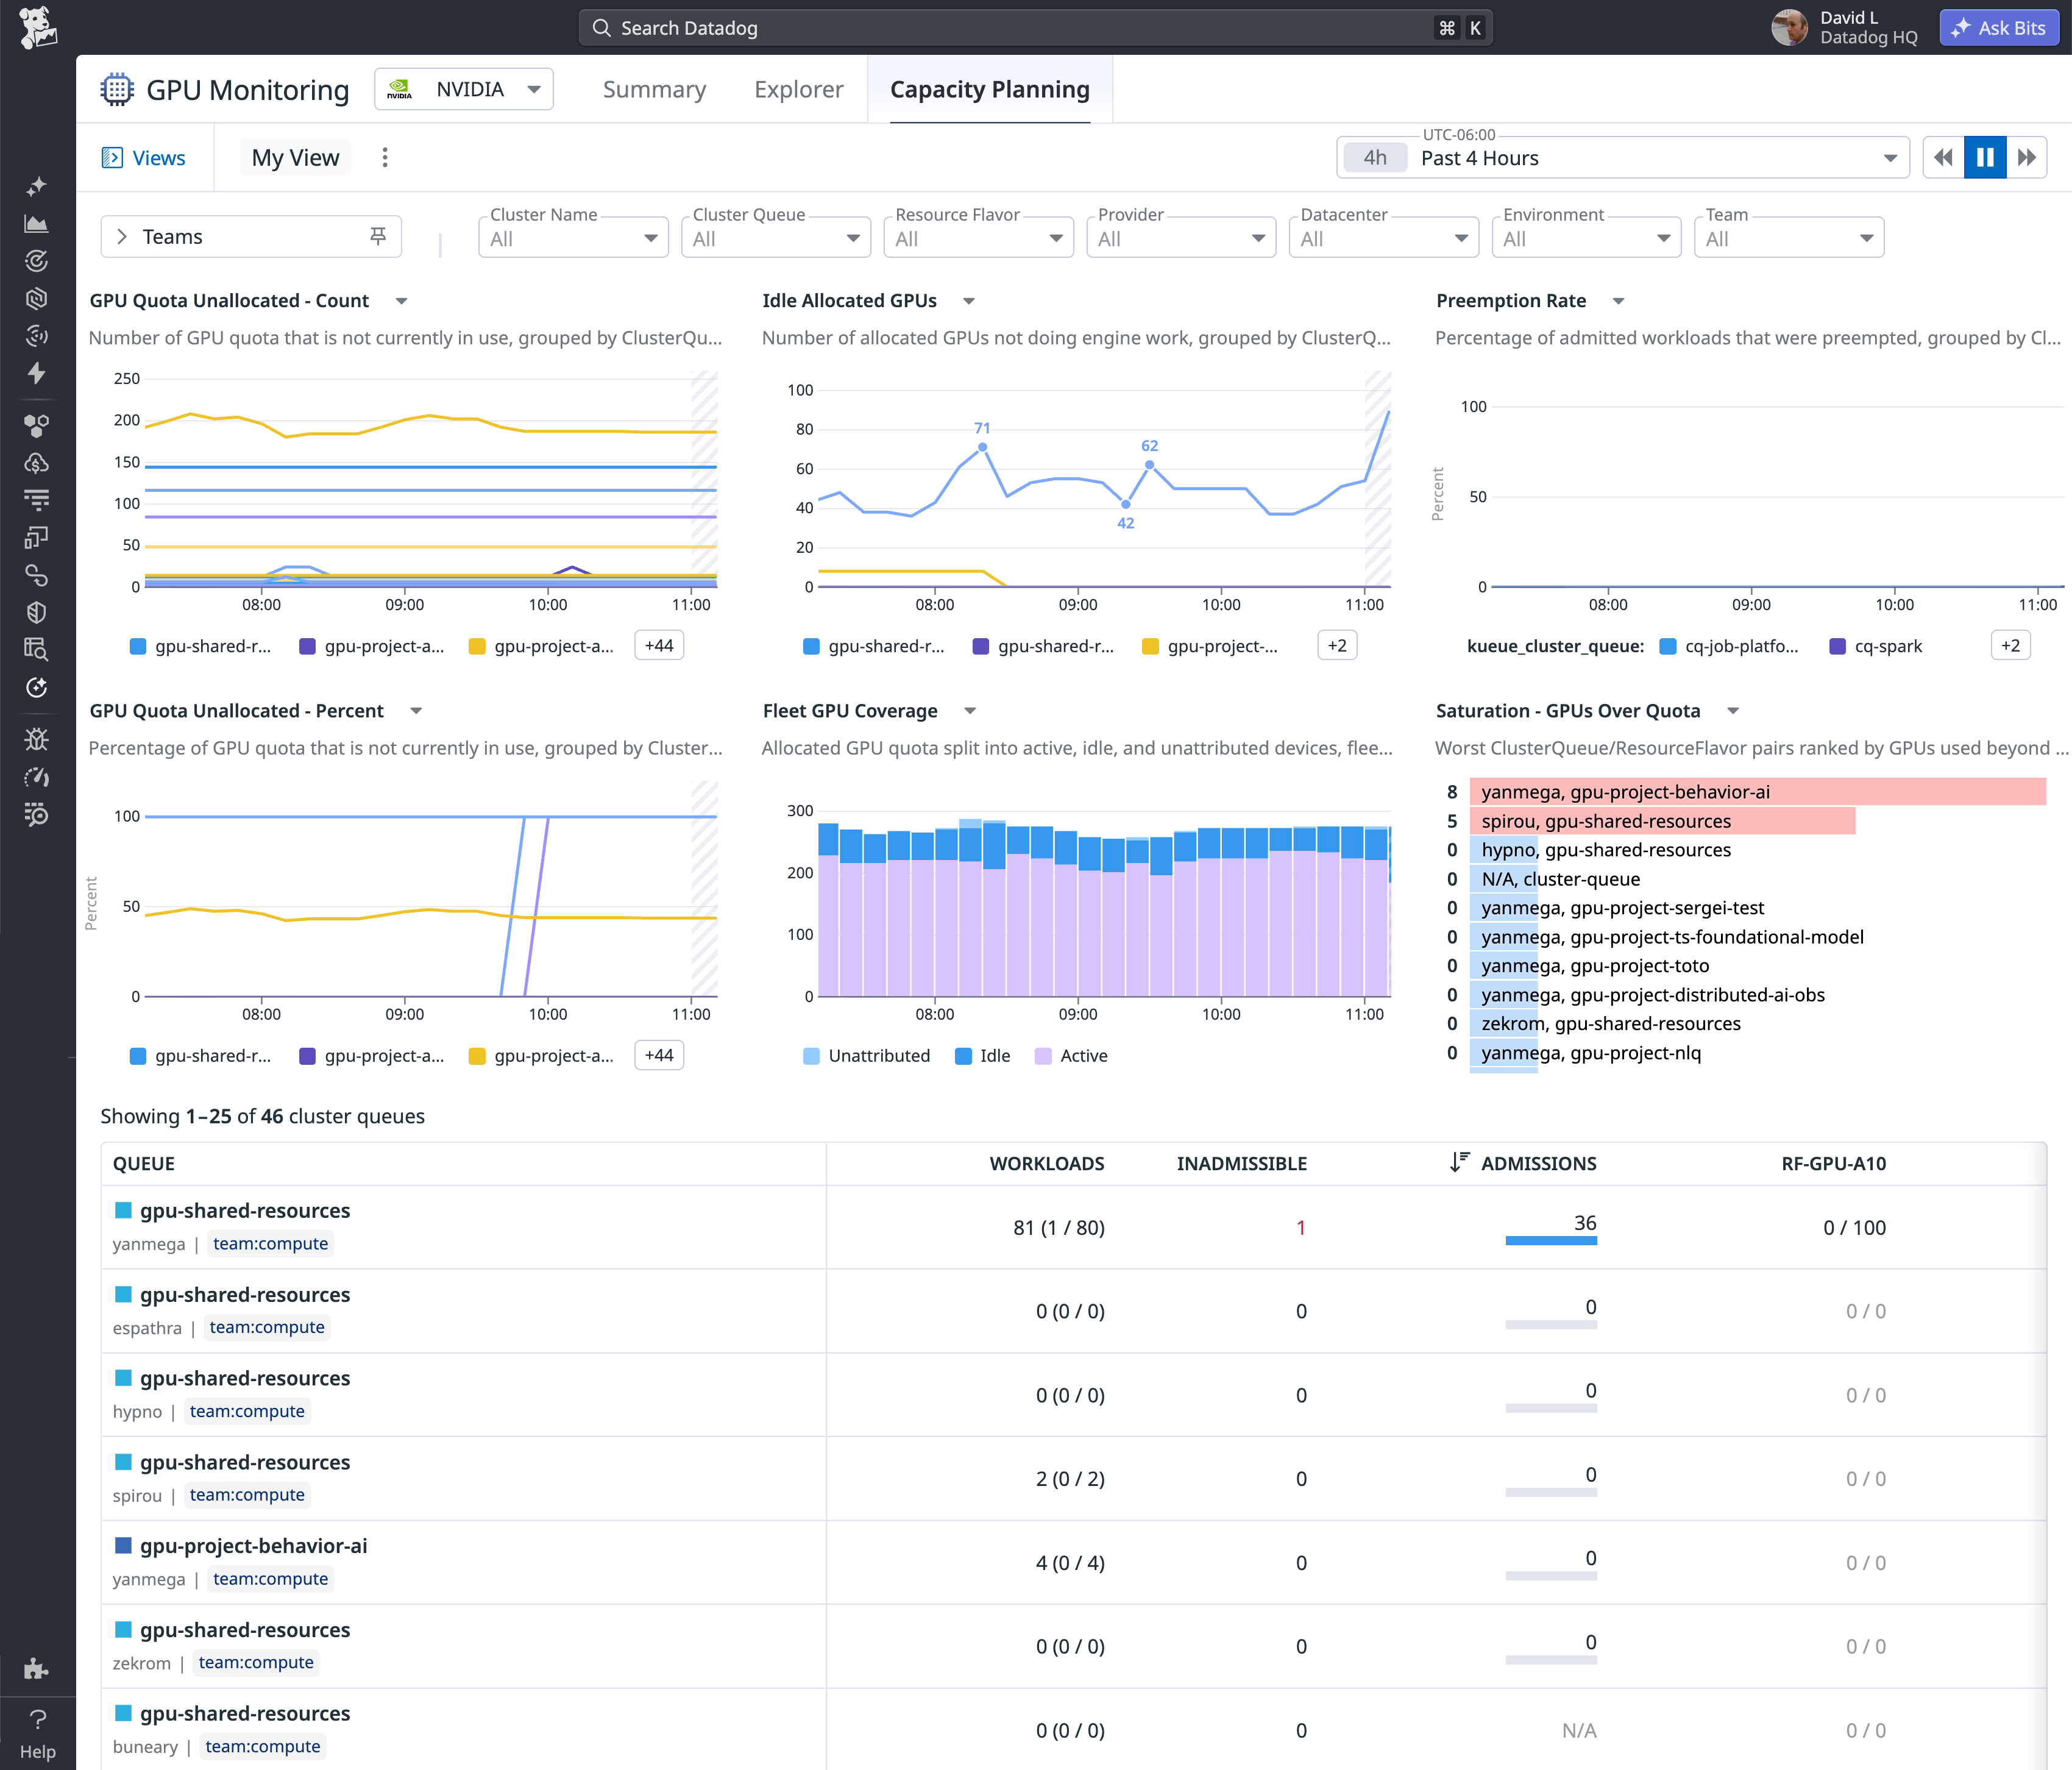Toggle yellow gpu-project-... series in Idle Allocated GPUs legend
Image resolution: width=2072 pixels, height=1770 pixels.
coord(1210,646)
